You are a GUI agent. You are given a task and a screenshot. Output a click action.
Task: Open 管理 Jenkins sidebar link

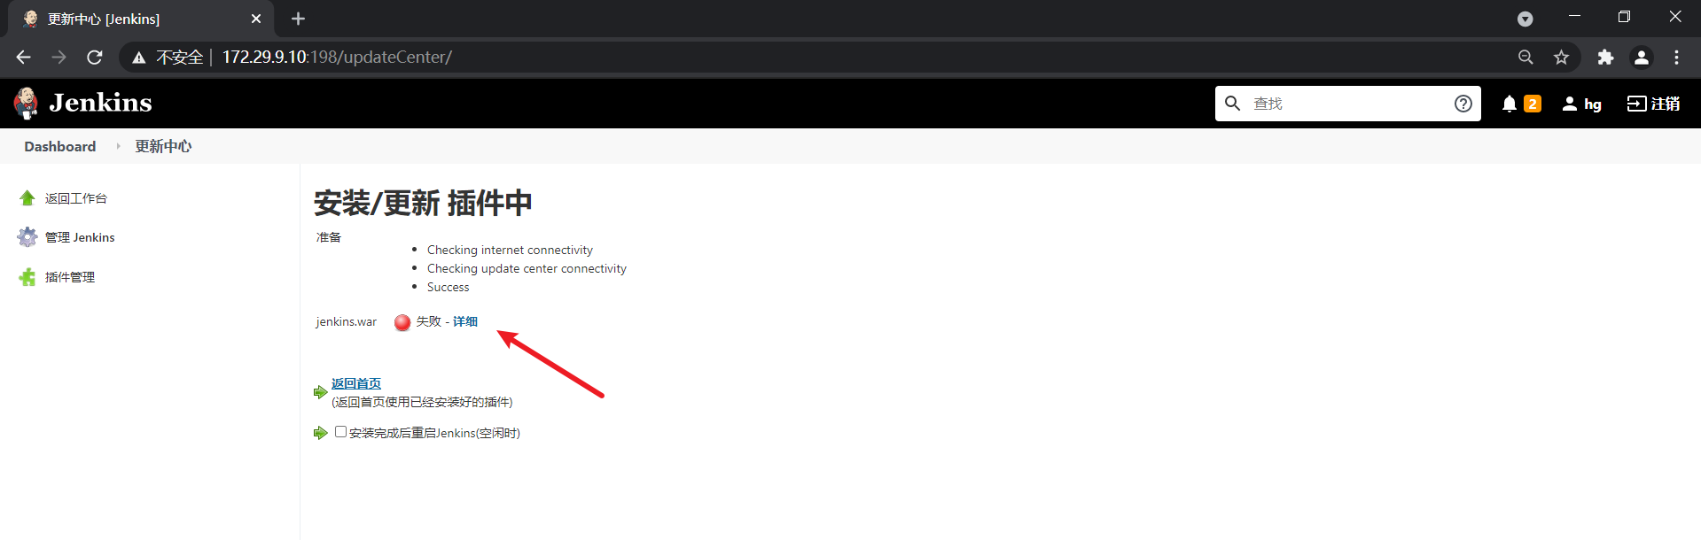(80, 237)
